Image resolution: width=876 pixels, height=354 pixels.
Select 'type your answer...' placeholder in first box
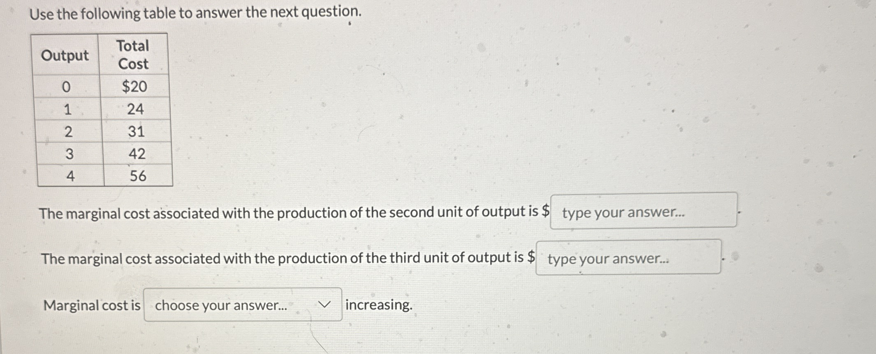tap(623, 212)
